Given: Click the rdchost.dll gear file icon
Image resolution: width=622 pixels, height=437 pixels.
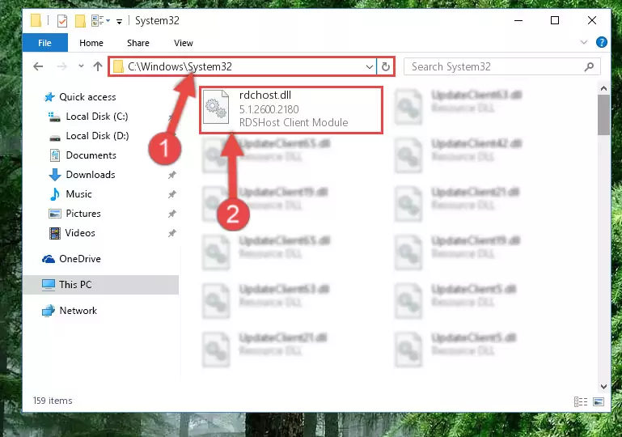Looking at the screenshot, I should pos(216,107).
